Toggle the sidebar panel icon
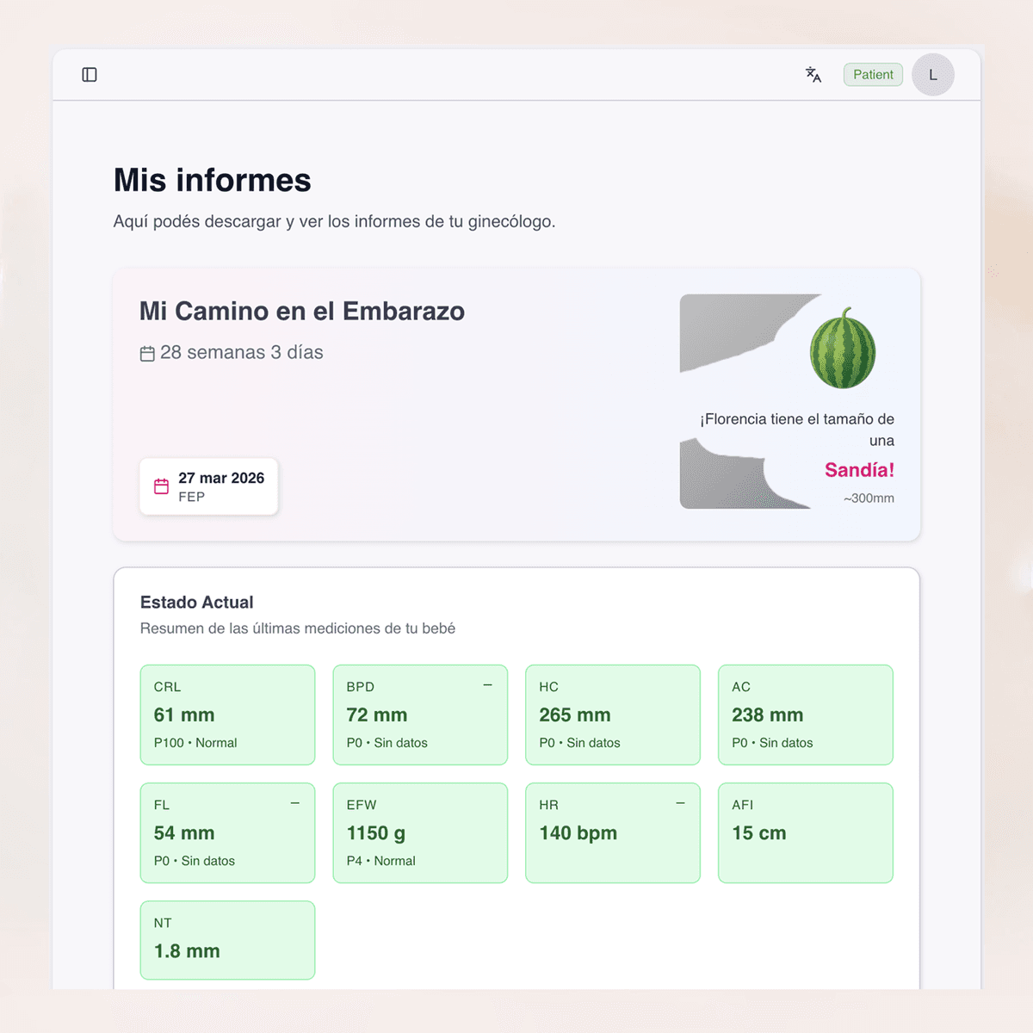Screen dimensions: 1033x1033 coord(90,75)
